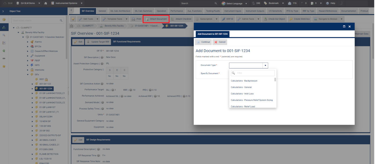
Task: Open the Hazard References tab
Action: 328,11
